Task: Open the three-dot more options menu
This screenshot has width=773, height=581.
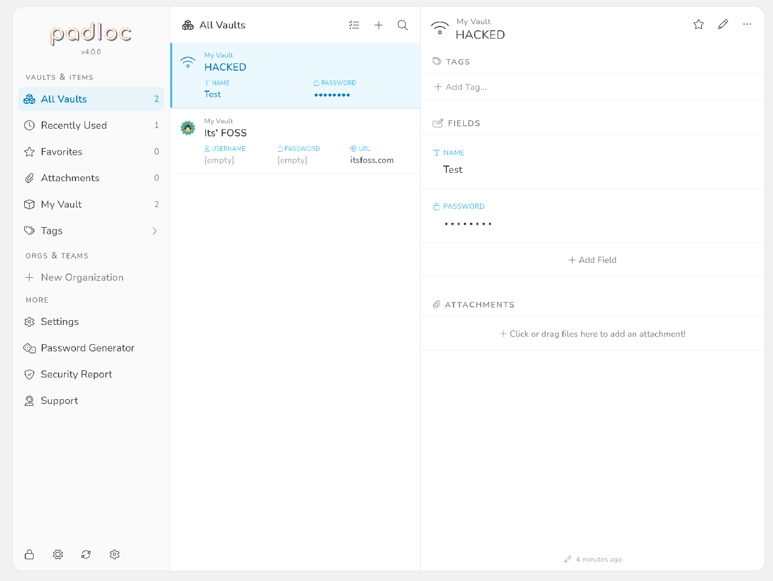Action: point(747,25)
